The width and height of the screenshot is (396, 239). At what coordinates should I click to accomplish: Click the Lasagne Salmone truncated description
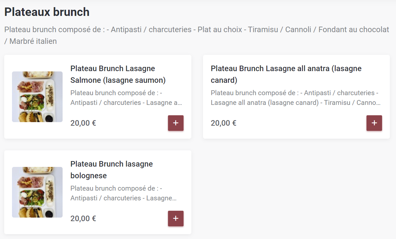click(126, 98)
